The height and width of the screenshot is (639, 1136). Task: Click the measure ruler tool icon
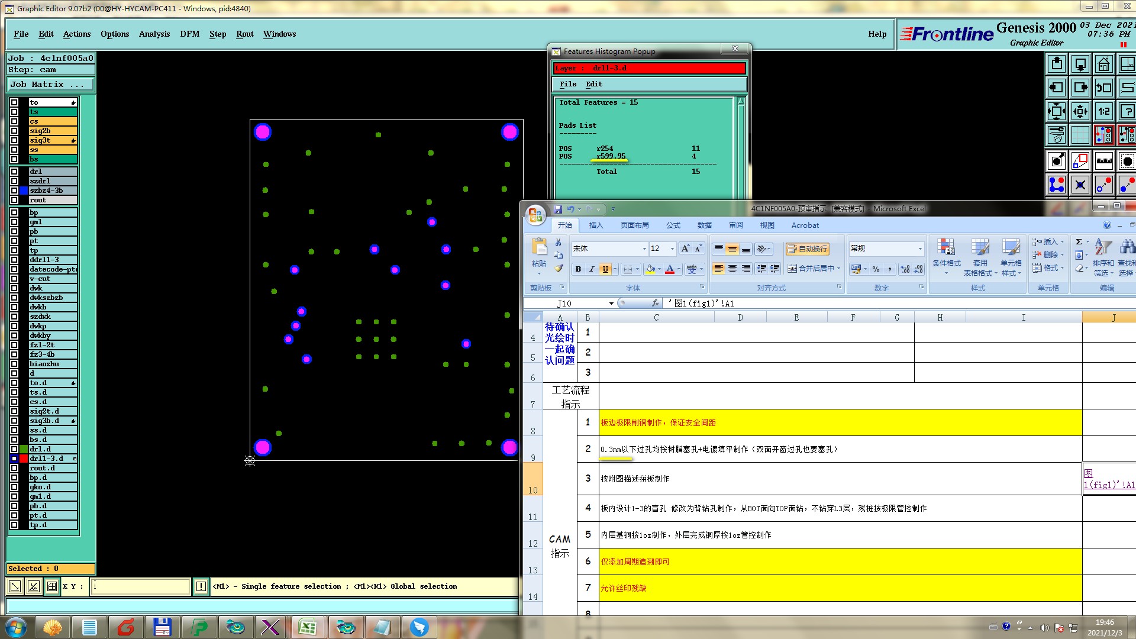1103,161
